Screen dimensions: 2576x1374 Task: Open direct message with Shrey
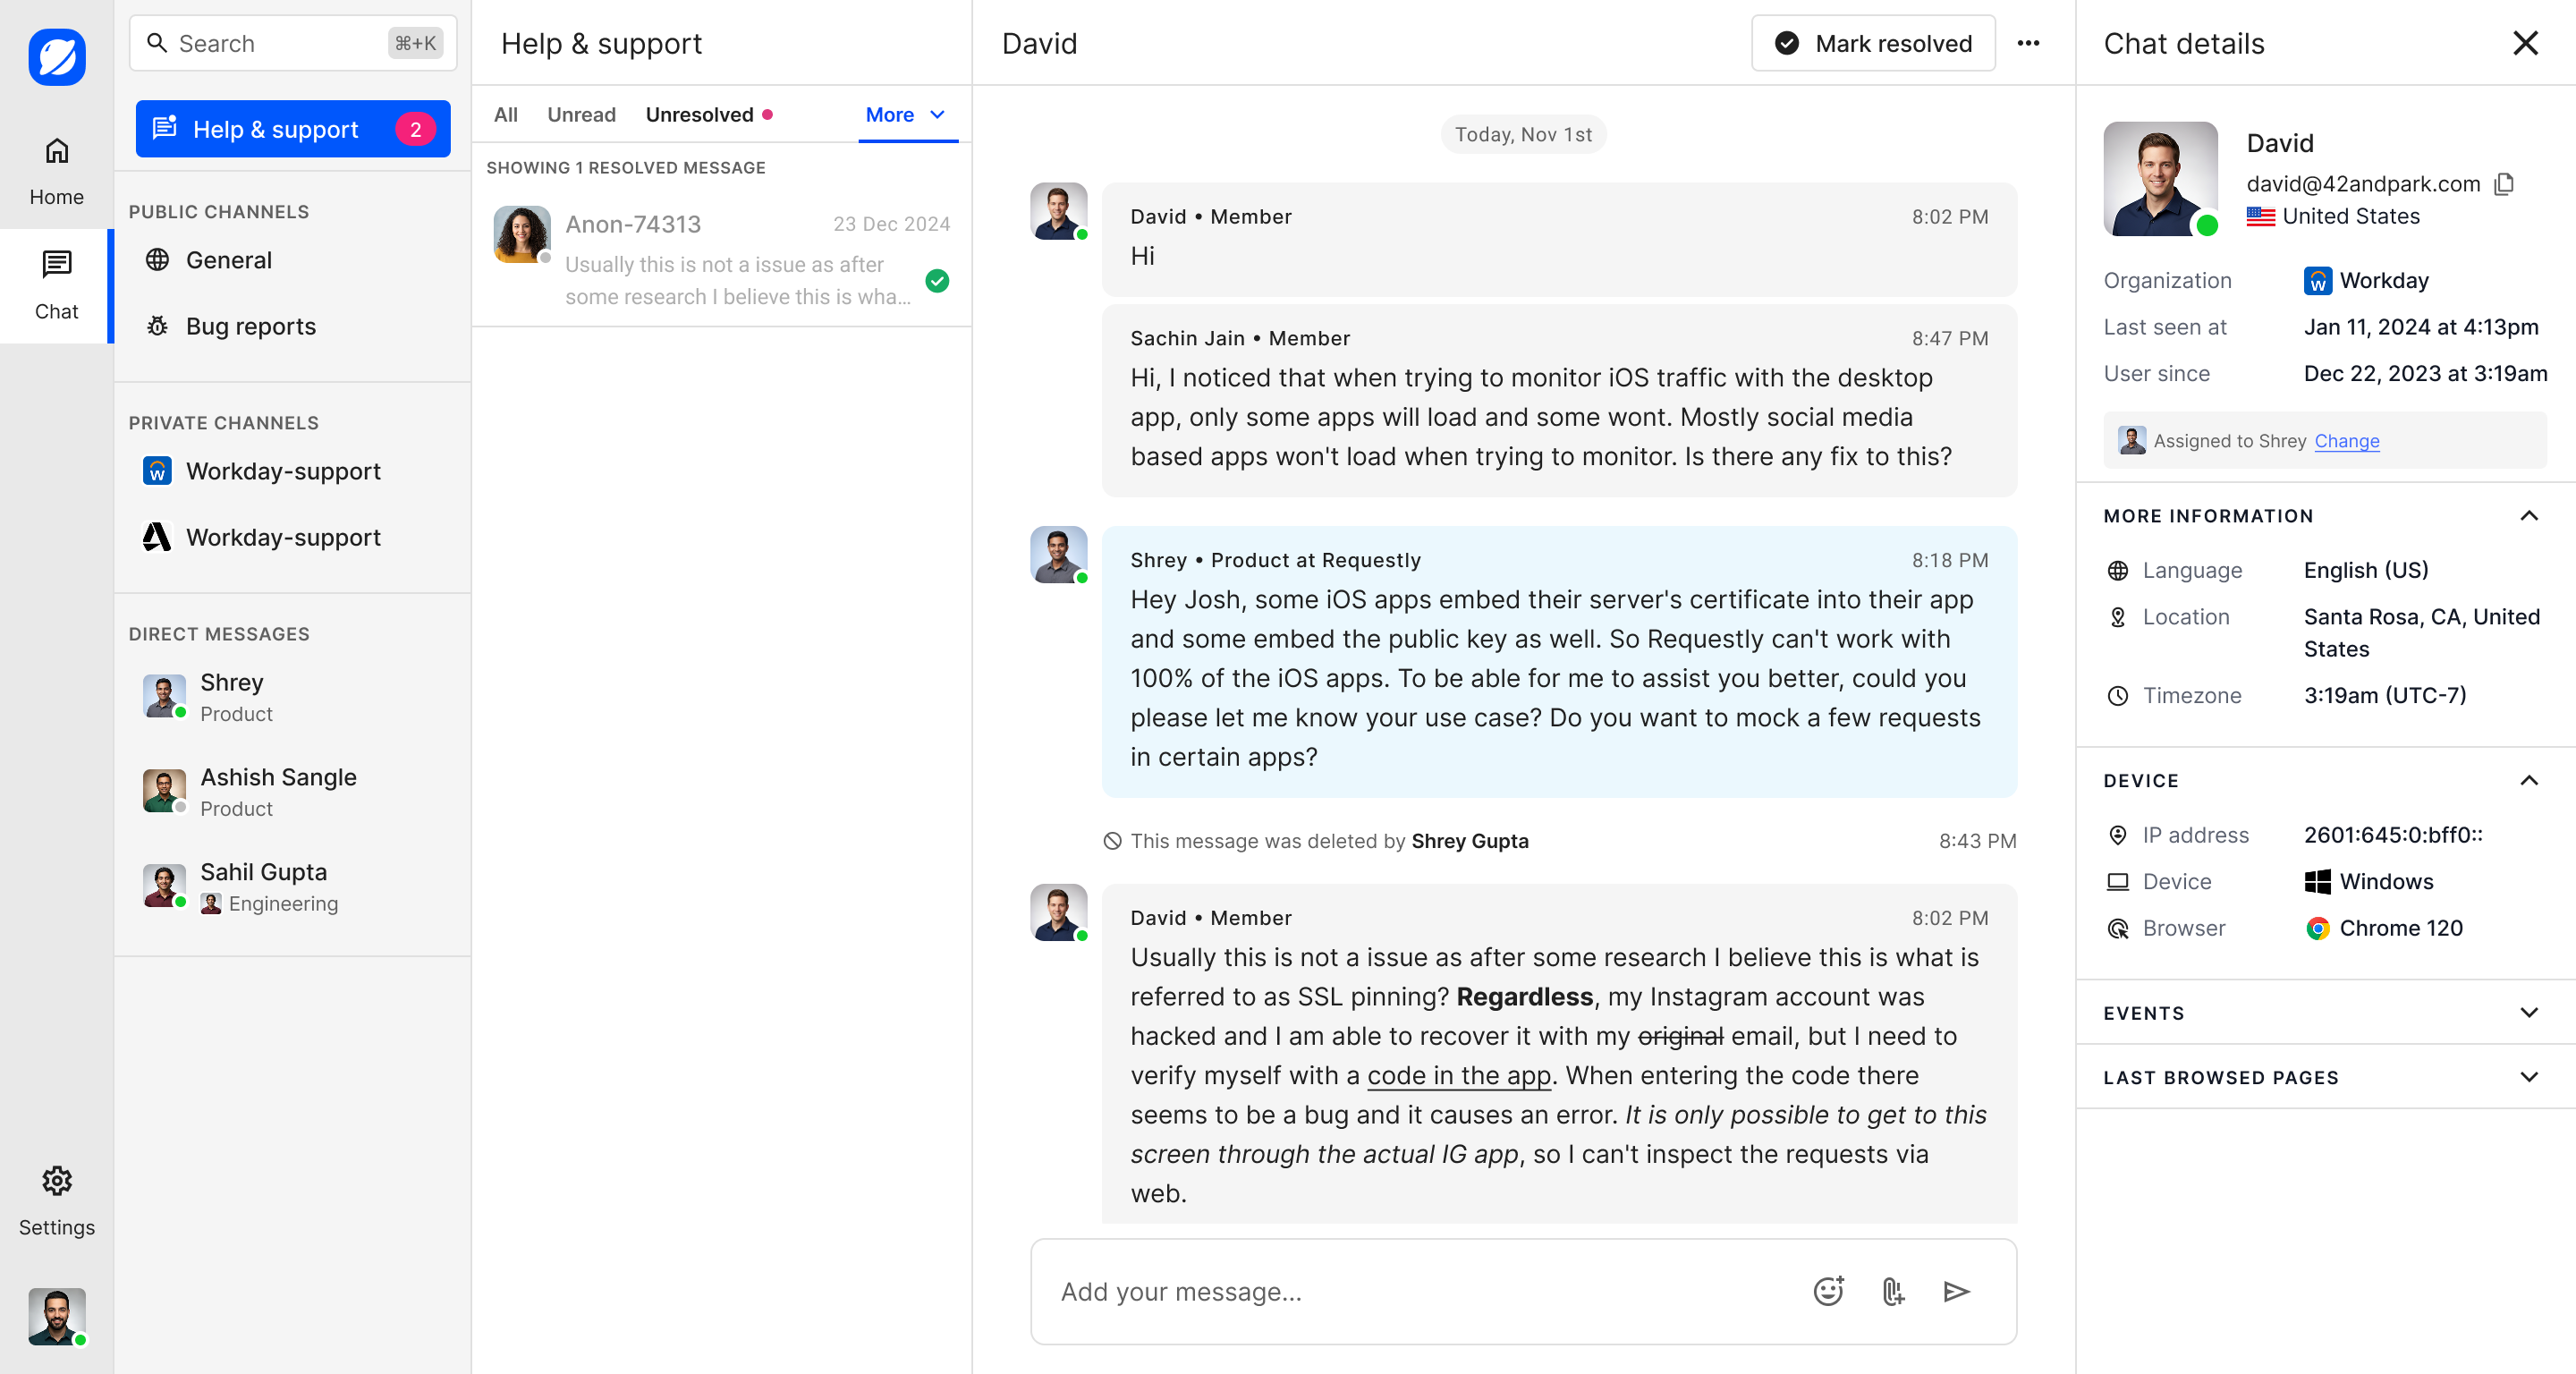293,697
